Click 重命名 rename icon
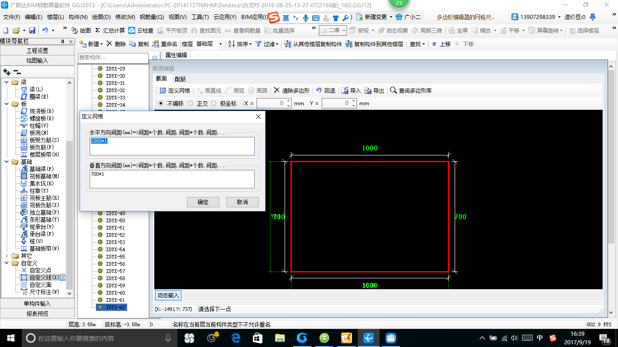The image size is (618, 347). click(x=165, y=44)
